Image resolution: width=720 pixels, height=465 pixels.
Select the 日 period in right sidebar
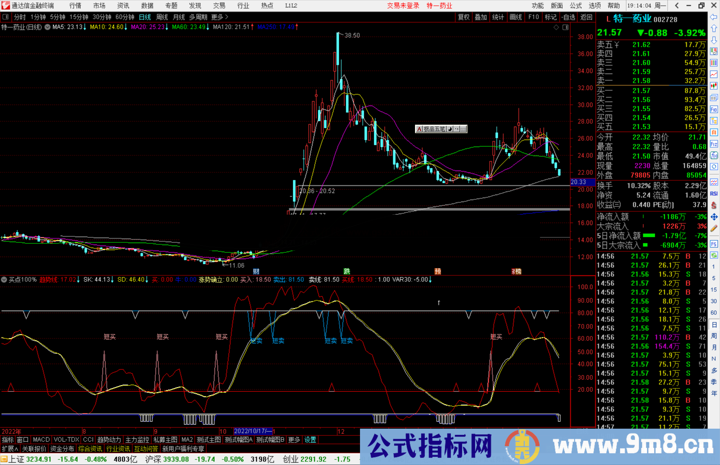[x=714, y=324]
